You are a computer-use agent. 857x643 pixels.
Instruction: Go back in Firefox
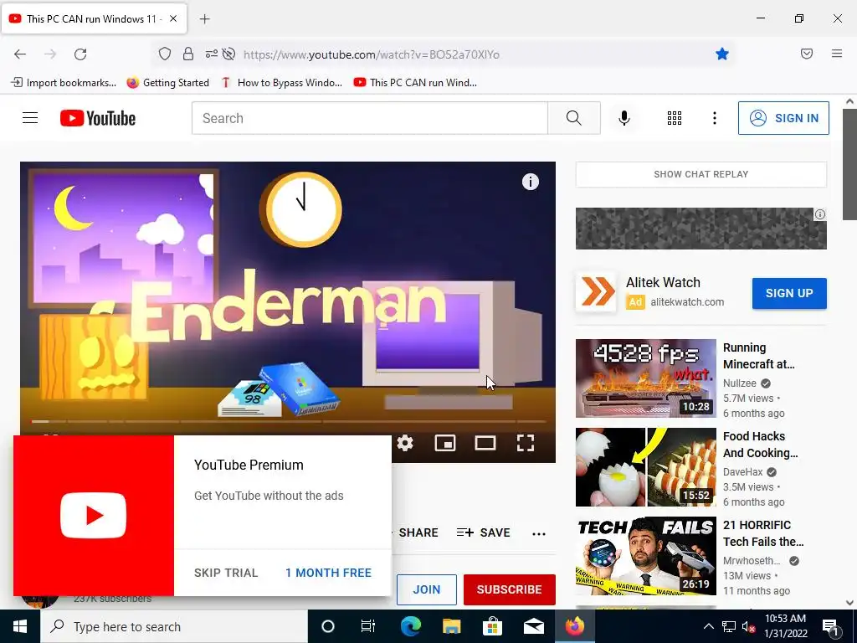20,54
